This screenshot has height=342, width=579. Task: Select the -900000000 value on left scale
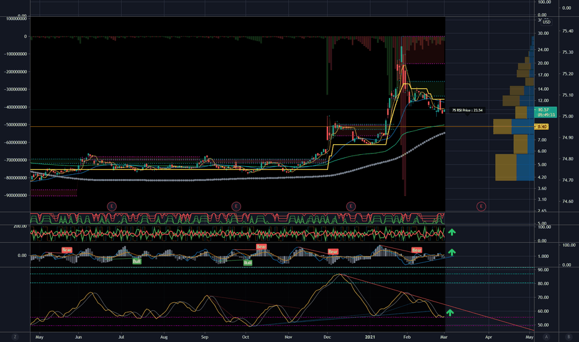(16, 195)
